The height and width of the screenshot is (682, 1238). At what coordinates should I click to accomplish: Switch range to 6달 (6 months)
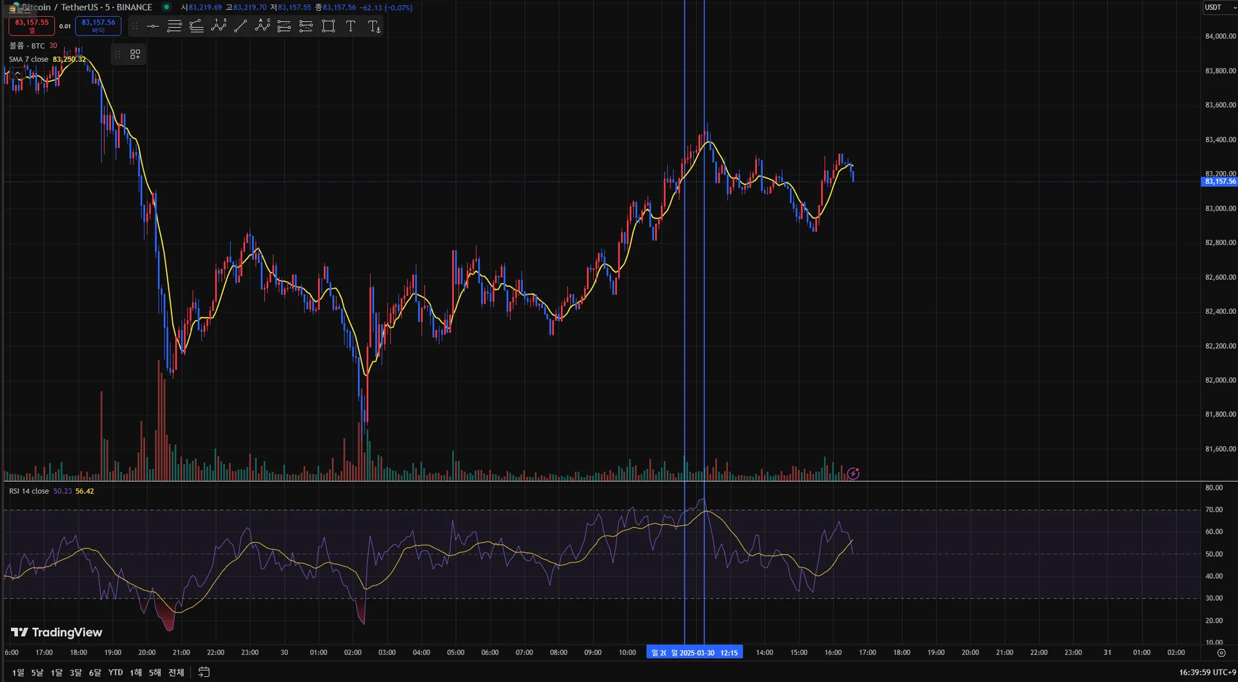coord(95,672)
